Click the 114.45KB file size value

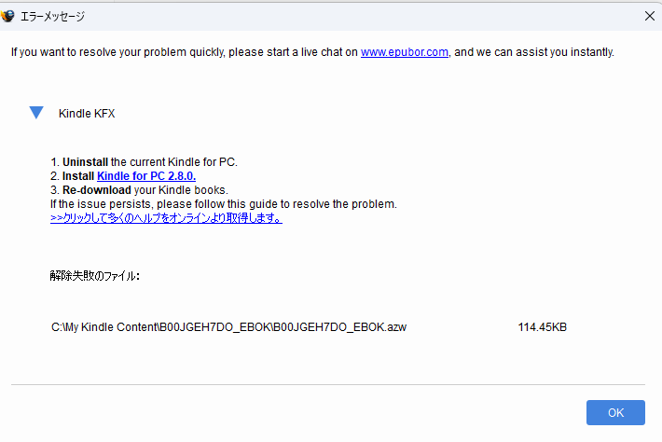pyautogui.click(x=543, y=327)
